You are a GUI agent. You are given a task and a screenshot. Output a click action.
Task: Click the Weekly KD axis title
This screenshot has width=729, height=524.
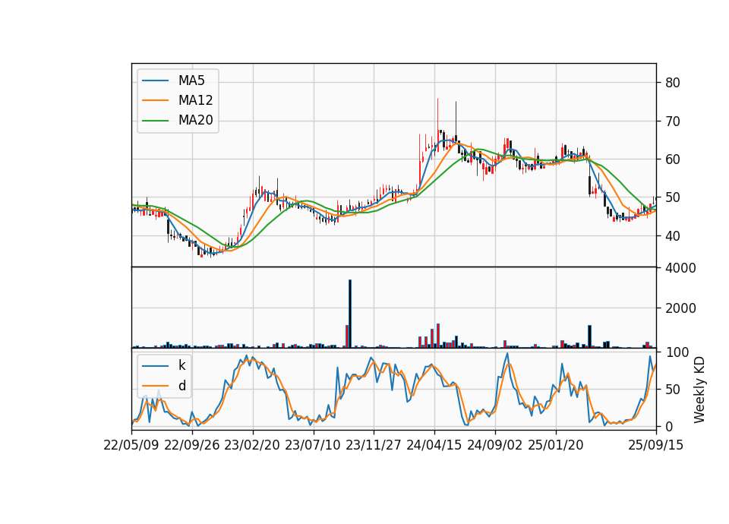(x=699, y=390)
